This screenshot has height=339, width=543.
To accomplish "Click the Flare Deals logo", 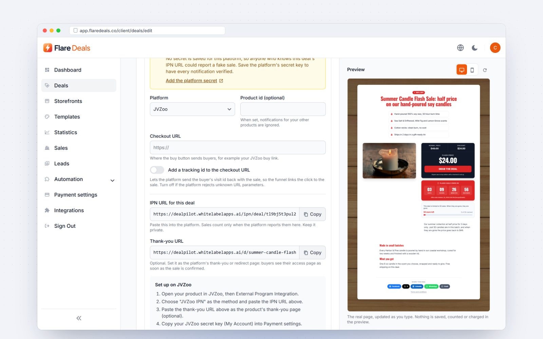I will 67,48.
